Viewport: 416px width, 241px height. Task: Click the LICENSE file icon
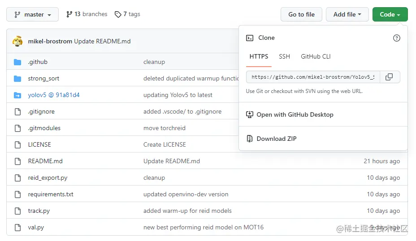click(x=17, y=144)
